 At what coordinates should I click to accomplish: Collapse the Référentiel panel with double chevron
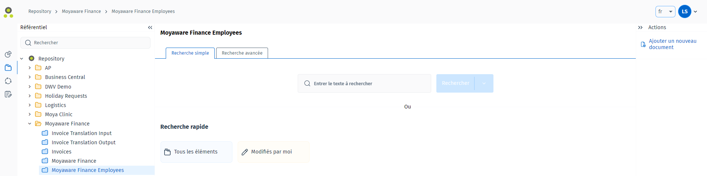(x=150, y=27)
